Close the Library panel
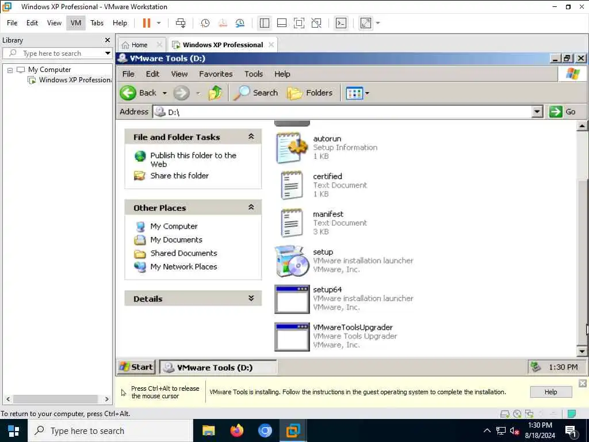Viewport: 589px width, 442px height. tap(108, 40)
